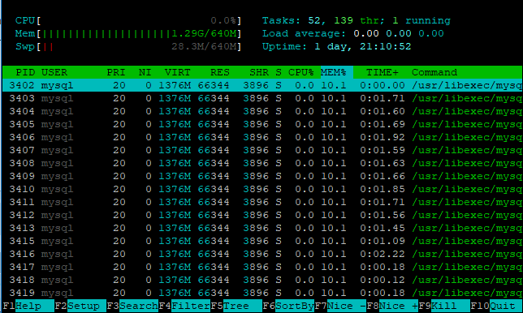Sort by the MEM% column header

tap(334, 72)
